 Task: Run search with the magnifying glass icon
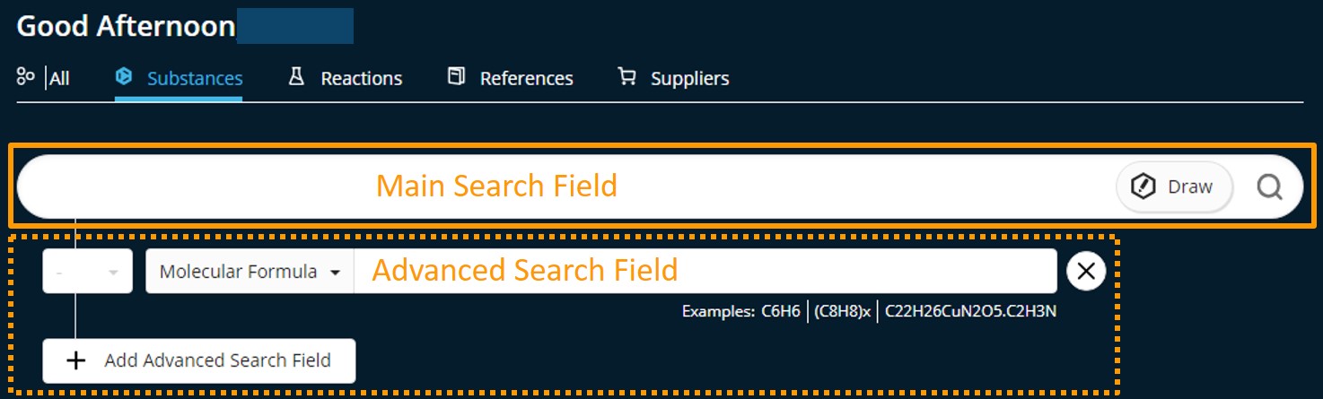(x=1269, y=186)
